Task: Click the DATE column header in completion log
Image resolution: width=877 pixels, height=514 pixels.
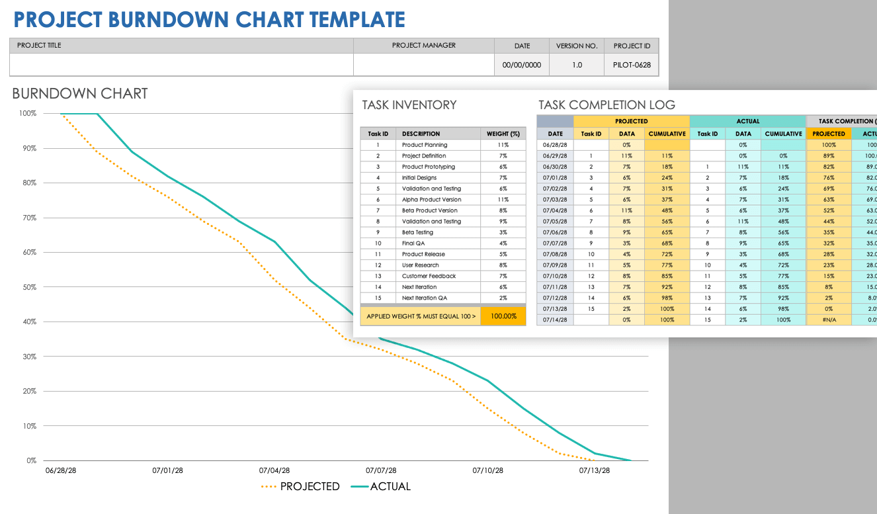Action: [555, 134]
